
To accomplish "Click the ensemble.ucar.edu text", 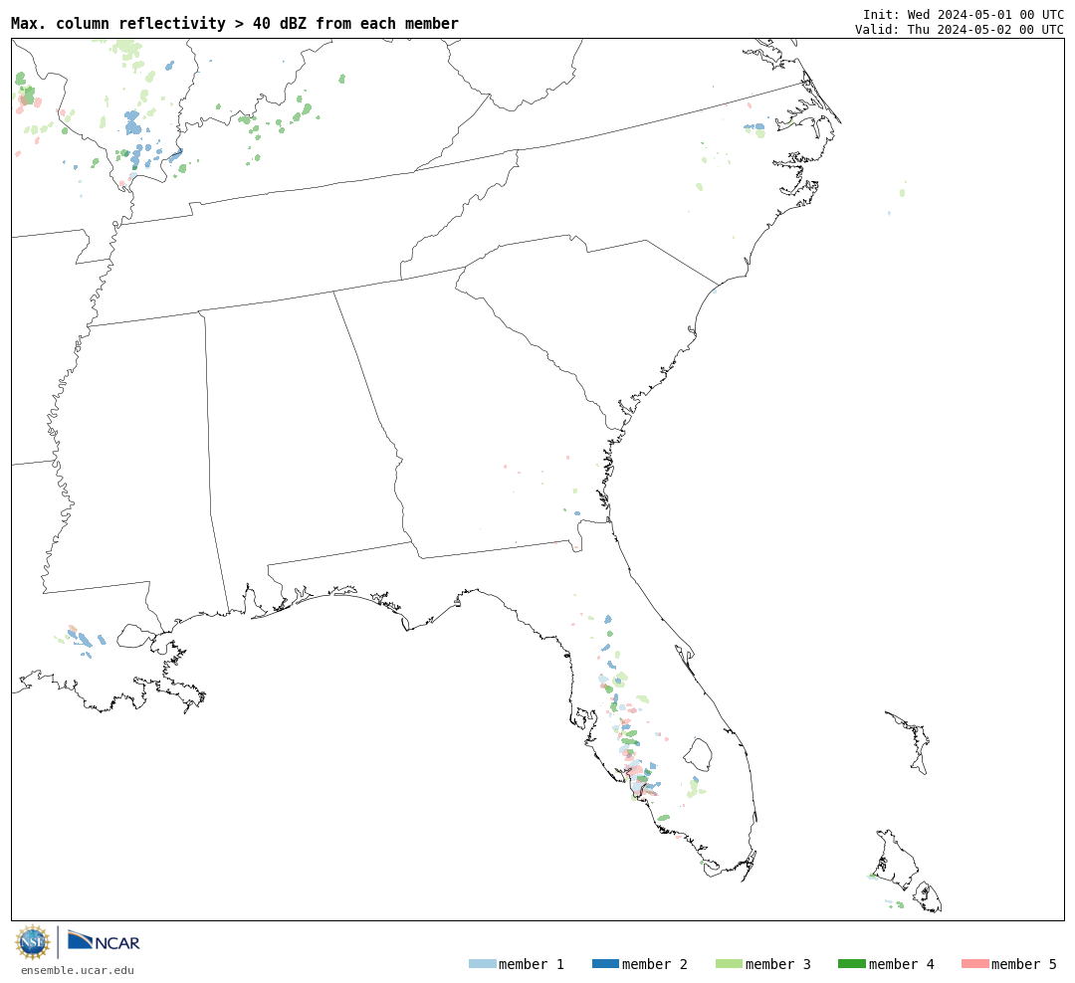I will pos(78,970).
